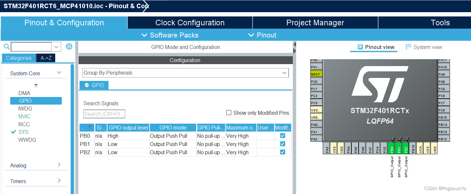This screenshot has height=194, width=471.
Task: Click the PA9 pin on the chip
Action: (x=443, y=74)
